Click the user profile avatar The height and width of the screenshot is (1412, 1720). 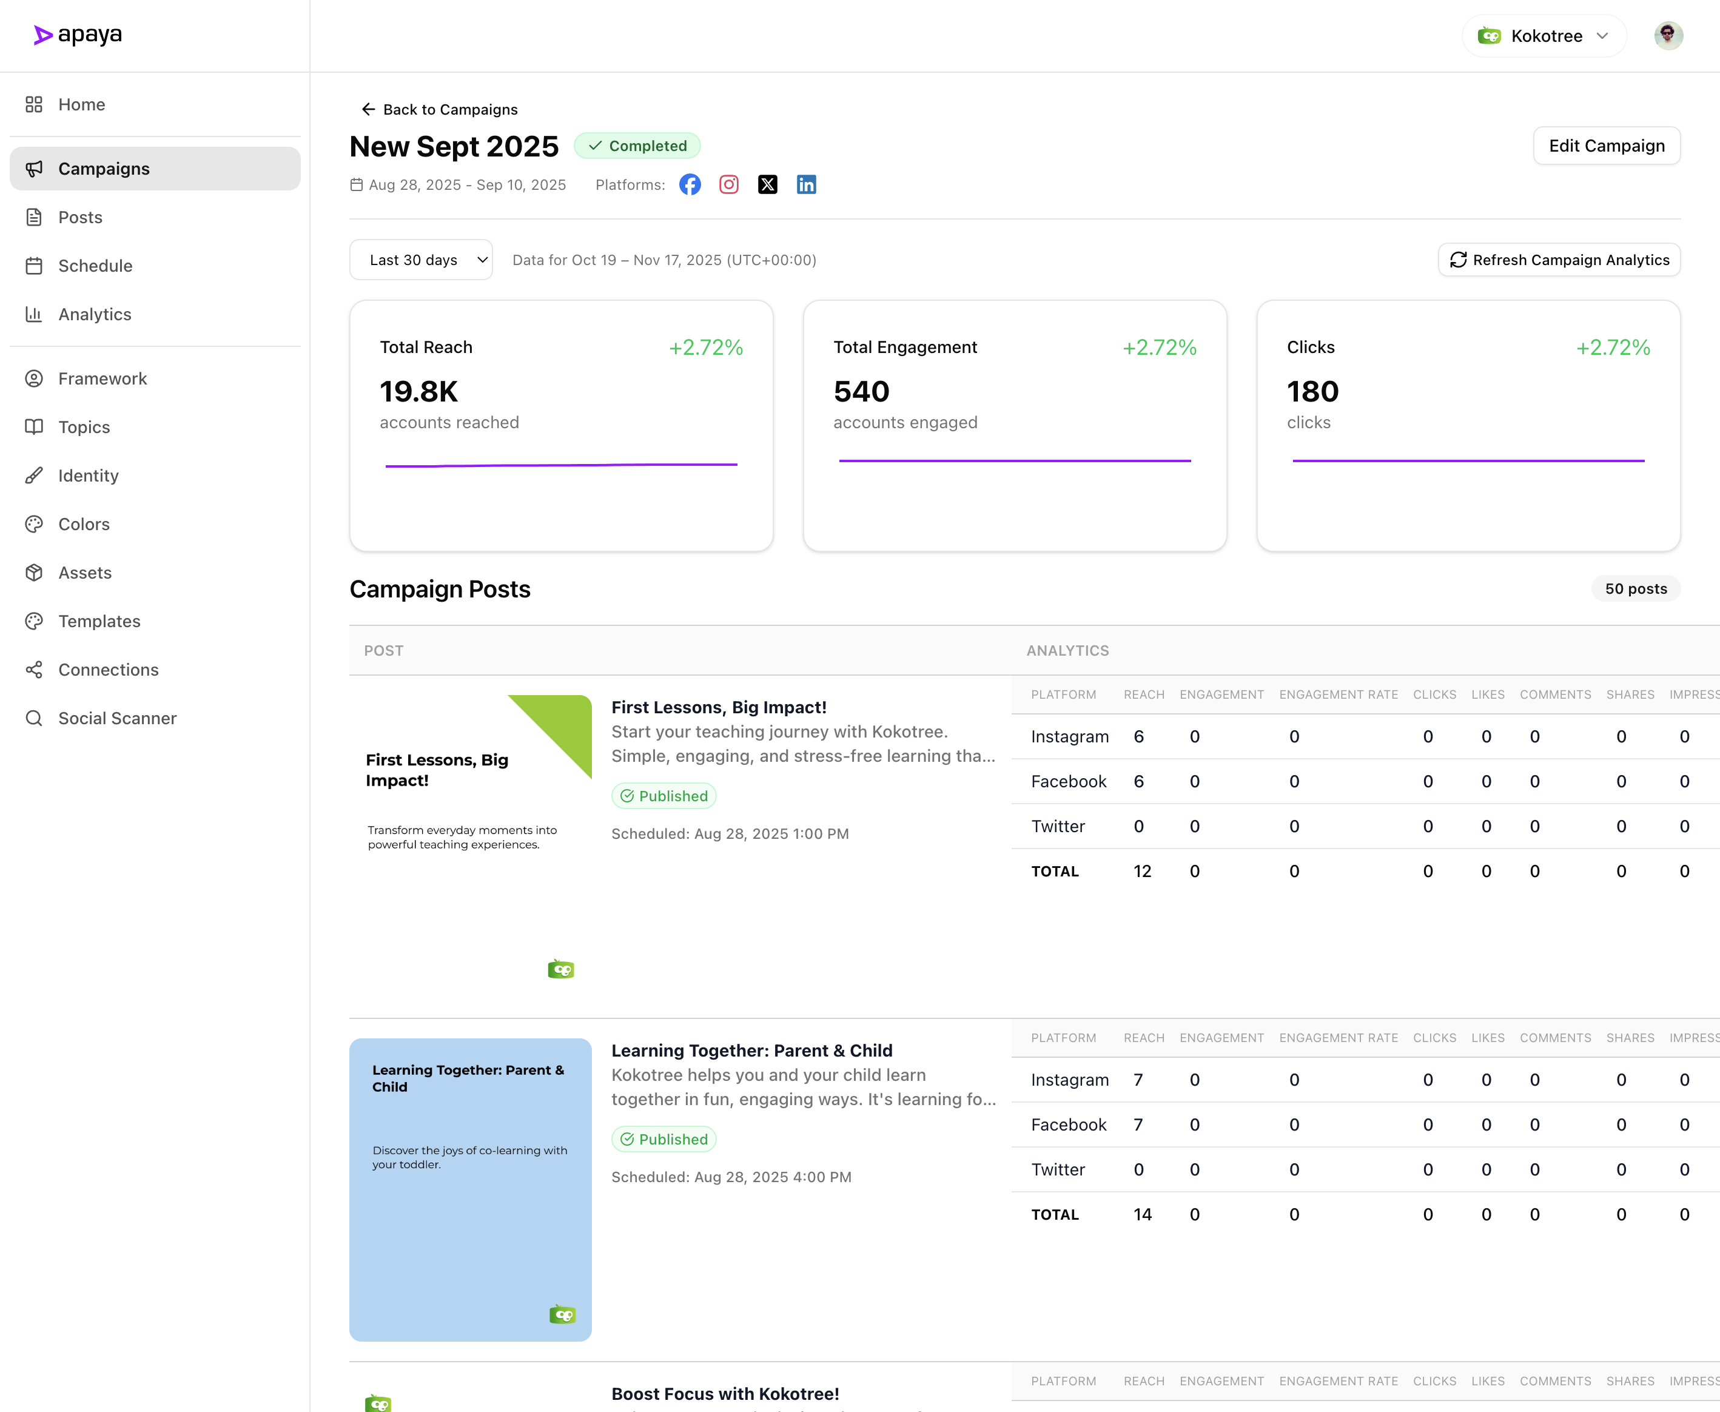[1669, 35]
